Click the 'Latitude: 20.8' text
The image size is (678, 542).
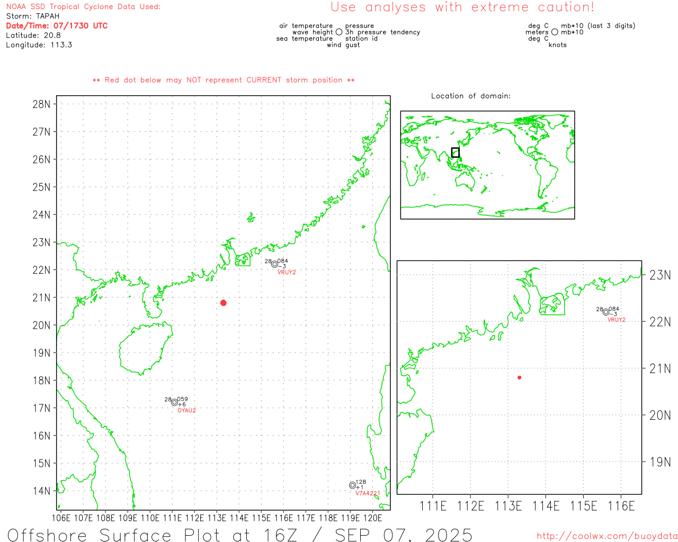(33, 35)
